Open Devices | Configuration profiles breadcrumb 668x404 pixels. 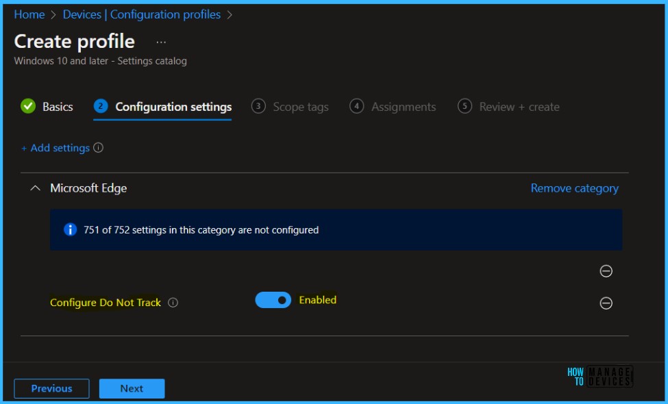pos(142,14)
